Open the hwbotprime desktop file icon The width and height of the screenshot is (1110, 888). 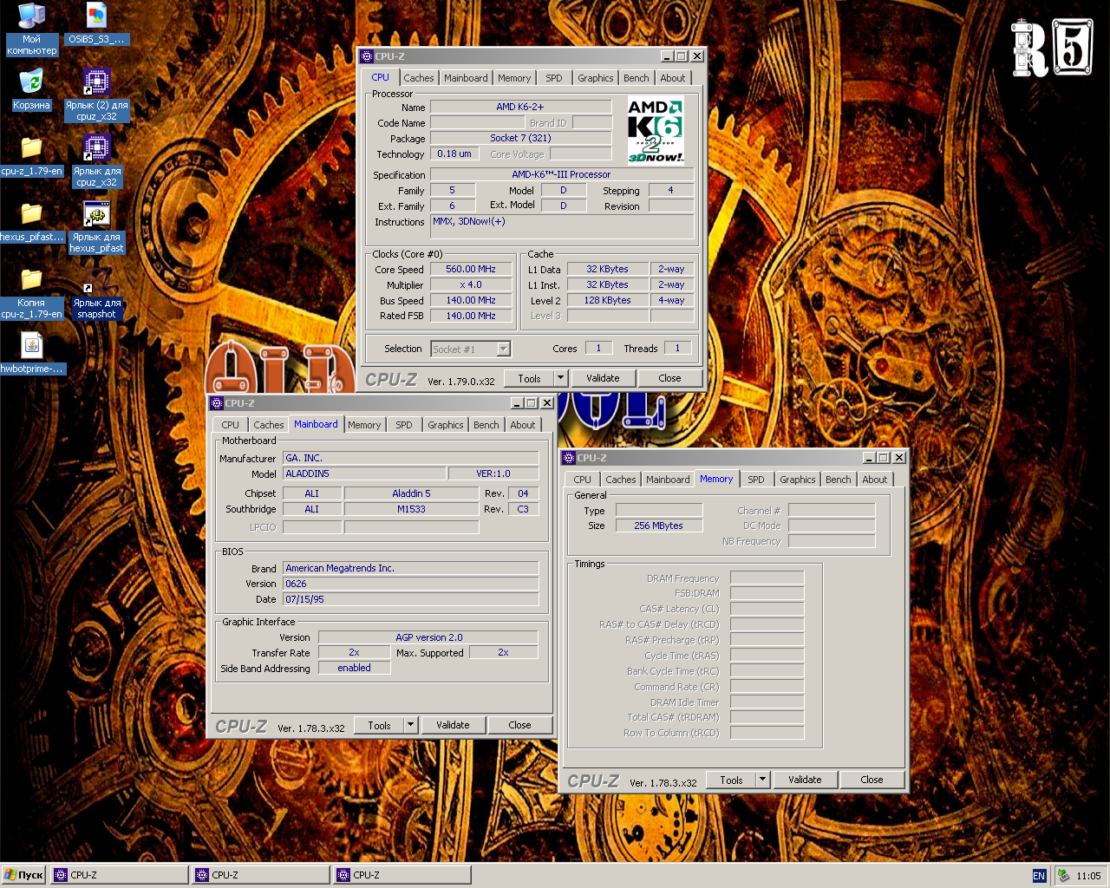point(31,354)
